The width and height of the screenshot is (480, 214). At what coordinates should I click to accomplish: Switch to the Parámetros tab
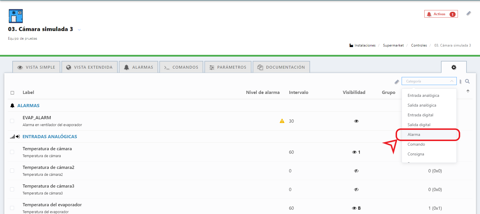point(228,67)
